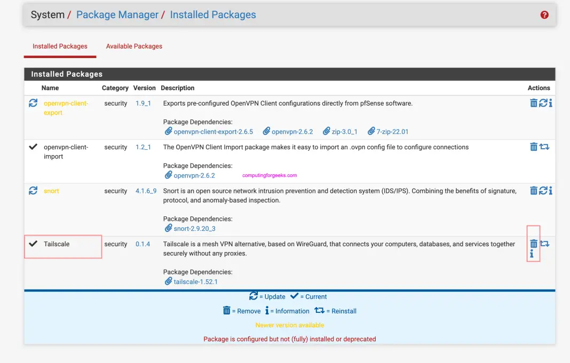Remove the Tailscale package
This screenshot has width=570, height=363.
(x=533, y=244)
